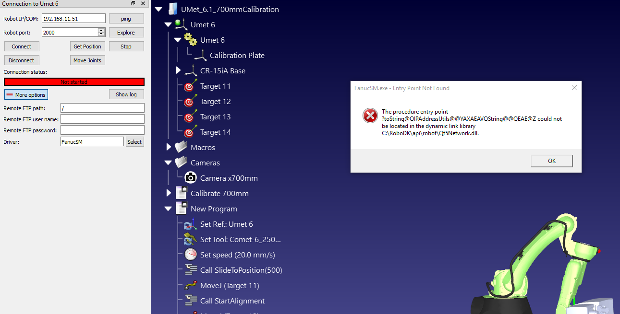This screenshot has width=620, height=314.
Task: Click the Set speed gauge icon
Action: [191, 255]
